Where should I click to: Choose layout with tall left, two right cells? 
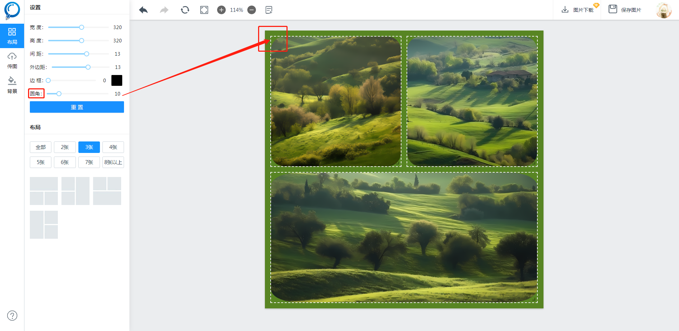point(44,225)
